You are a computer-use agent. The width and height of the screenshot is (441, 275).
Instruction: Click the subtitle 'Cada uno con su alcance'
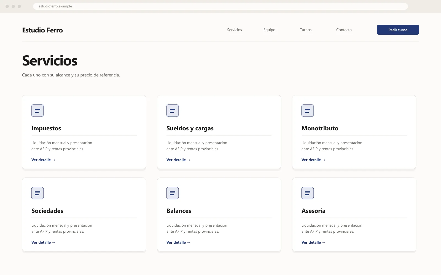[71, 75]
